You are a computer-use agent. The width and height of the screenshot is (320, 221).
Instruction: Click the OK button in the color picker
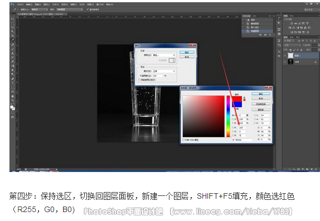(x=261, y=94)
